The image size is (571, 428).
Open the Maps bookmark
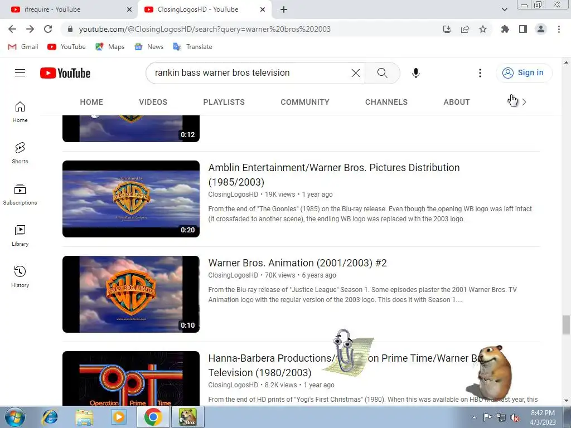(110, 47)
